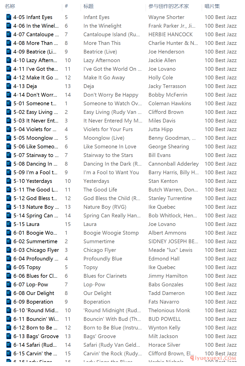Select the icon next to 6-07 Lop-Pow
The width and height of the screenshot is (245, 366).
coord(9,285)
